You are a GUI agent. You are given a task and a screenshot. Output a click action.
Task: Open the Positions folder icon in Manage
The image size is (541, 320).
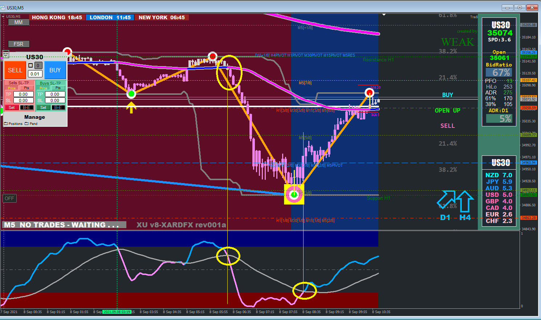6,124
